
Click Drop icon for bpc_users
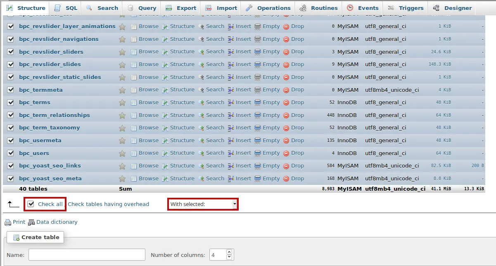[286, 153]
